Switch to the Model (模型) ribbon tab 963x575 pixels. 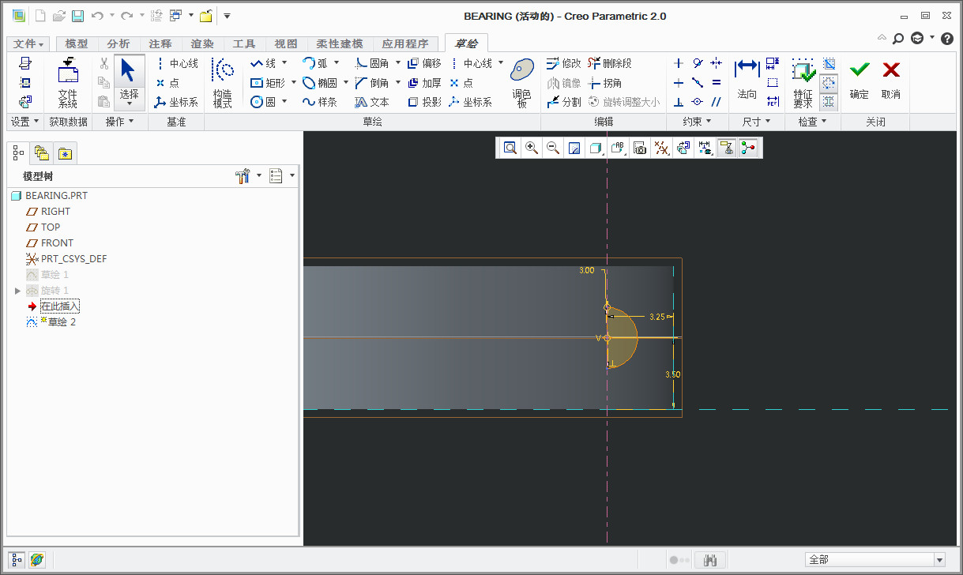coord(77,44)
